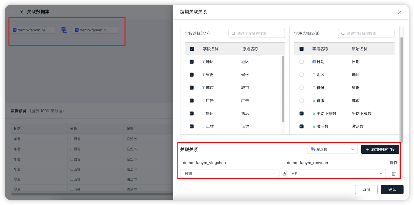Image resolution: width=414 pixels, height=205 pixels.
Task: Click 省份 column header in data preview
Action: pyautogui.click(x=74, y=129)
